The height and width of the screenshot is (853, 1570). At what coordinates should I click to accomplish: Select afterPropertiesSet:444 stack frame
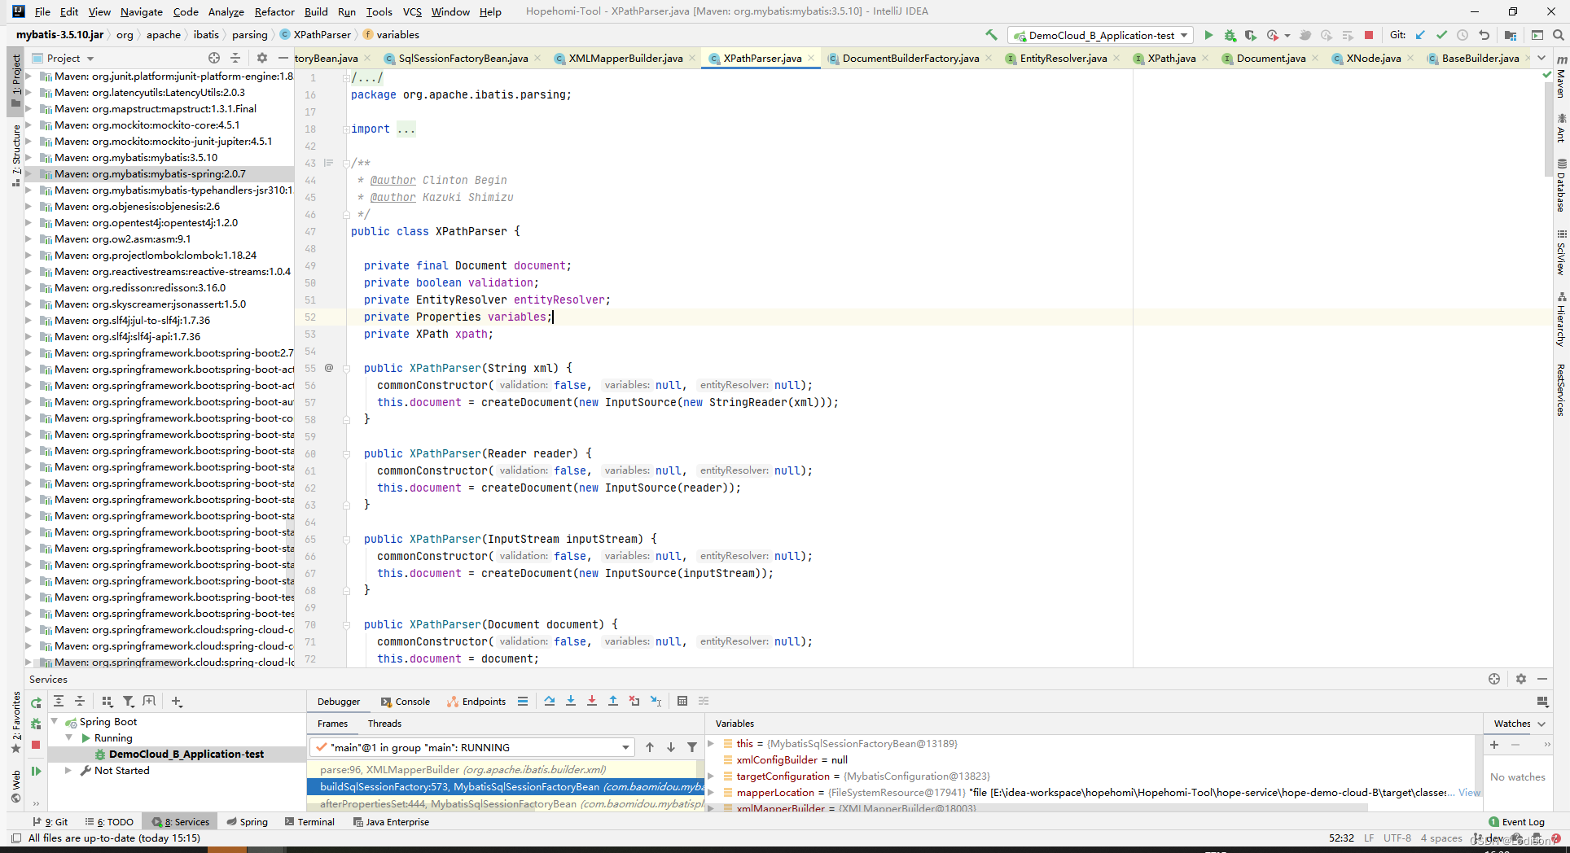click(x=505, y=803)
